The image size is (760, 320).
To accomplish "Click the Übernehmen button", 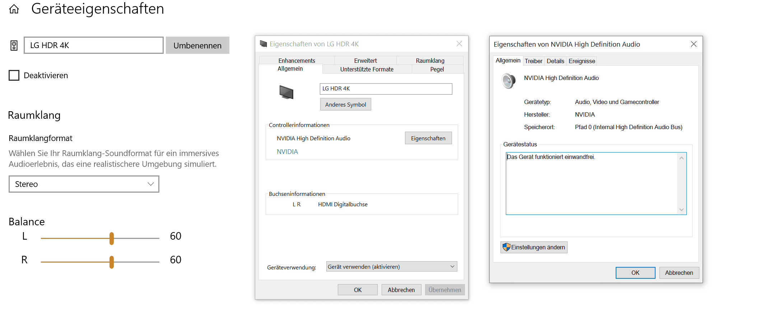I will pos(445,290).
